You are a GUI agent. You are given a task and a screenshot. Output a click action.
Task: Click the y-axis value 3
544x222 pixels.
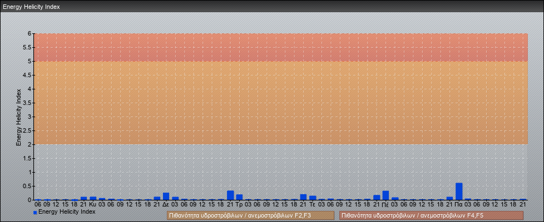click(30, 117)
